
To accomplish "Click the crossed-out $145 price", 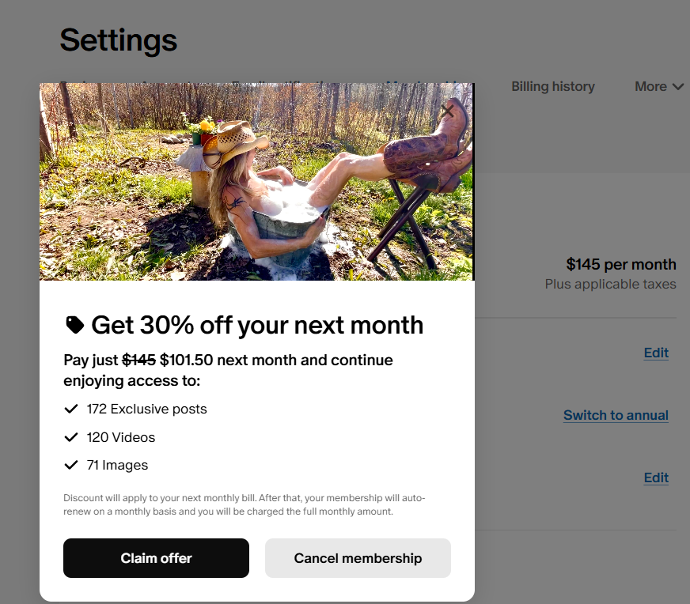I will 138,361.
